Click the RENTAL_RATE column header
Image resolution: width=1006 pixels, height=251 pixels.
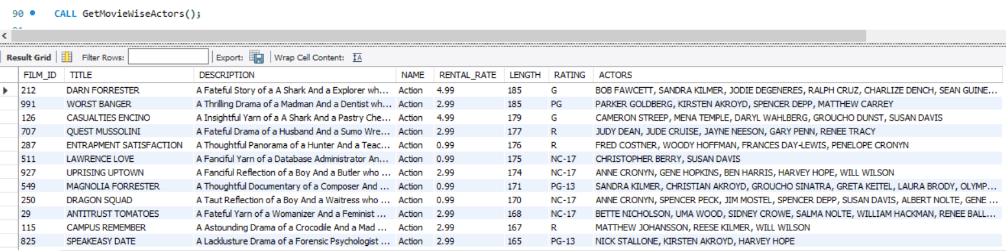(468, 75)
